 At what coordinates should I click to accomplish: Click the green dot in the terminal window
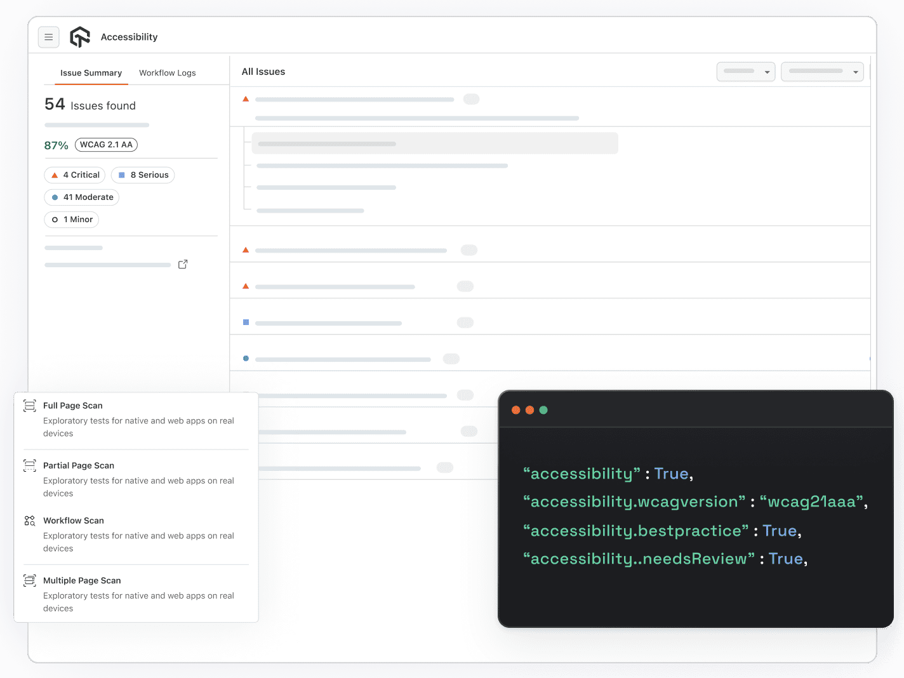coord(544,410)
